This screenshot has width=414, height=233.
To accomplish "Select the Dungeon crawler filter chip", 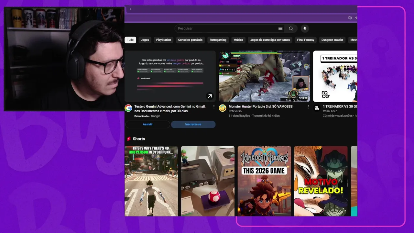I will click(x=332, y=40).
